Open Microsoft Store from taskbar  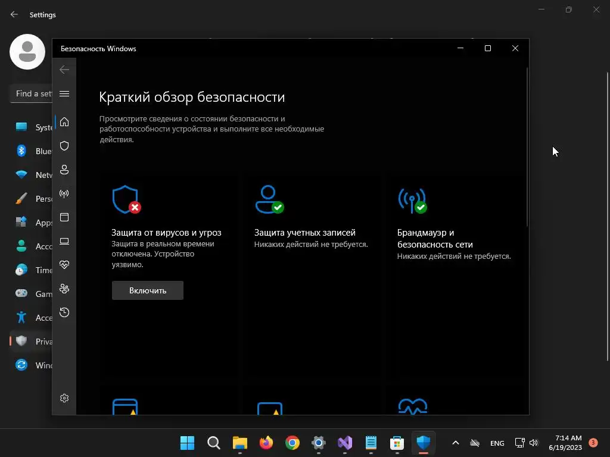[x=397, y=443]
